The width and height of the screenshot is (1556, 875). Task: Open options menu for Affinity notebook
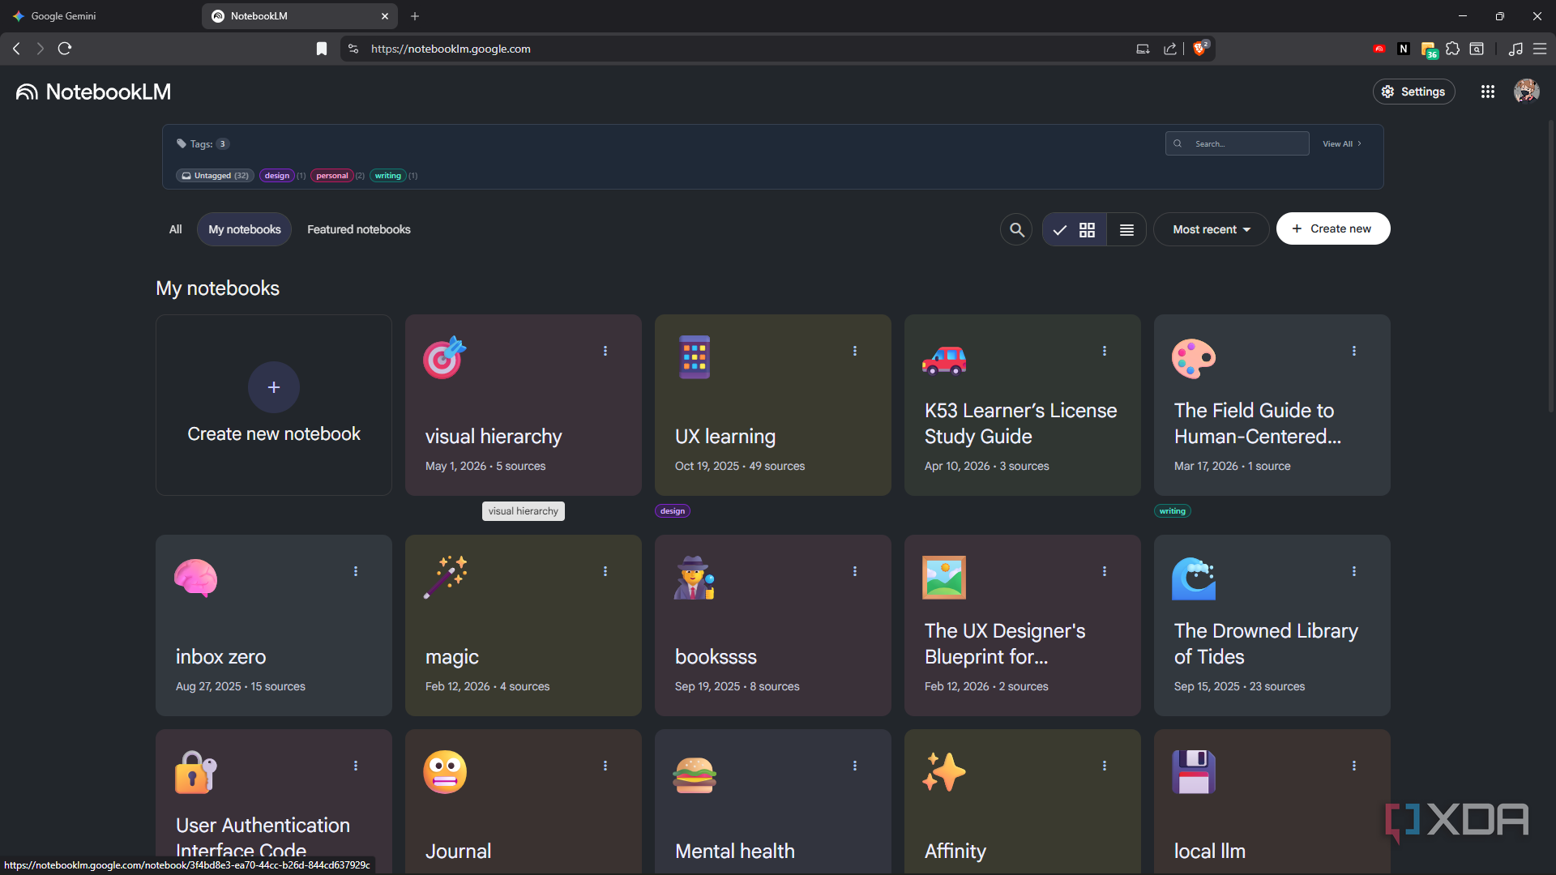tap(1105, 766)
